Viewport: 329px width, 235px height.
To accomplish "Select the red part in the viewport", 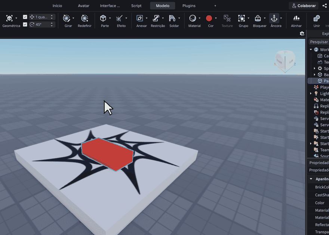I will (x=107, y=154).
